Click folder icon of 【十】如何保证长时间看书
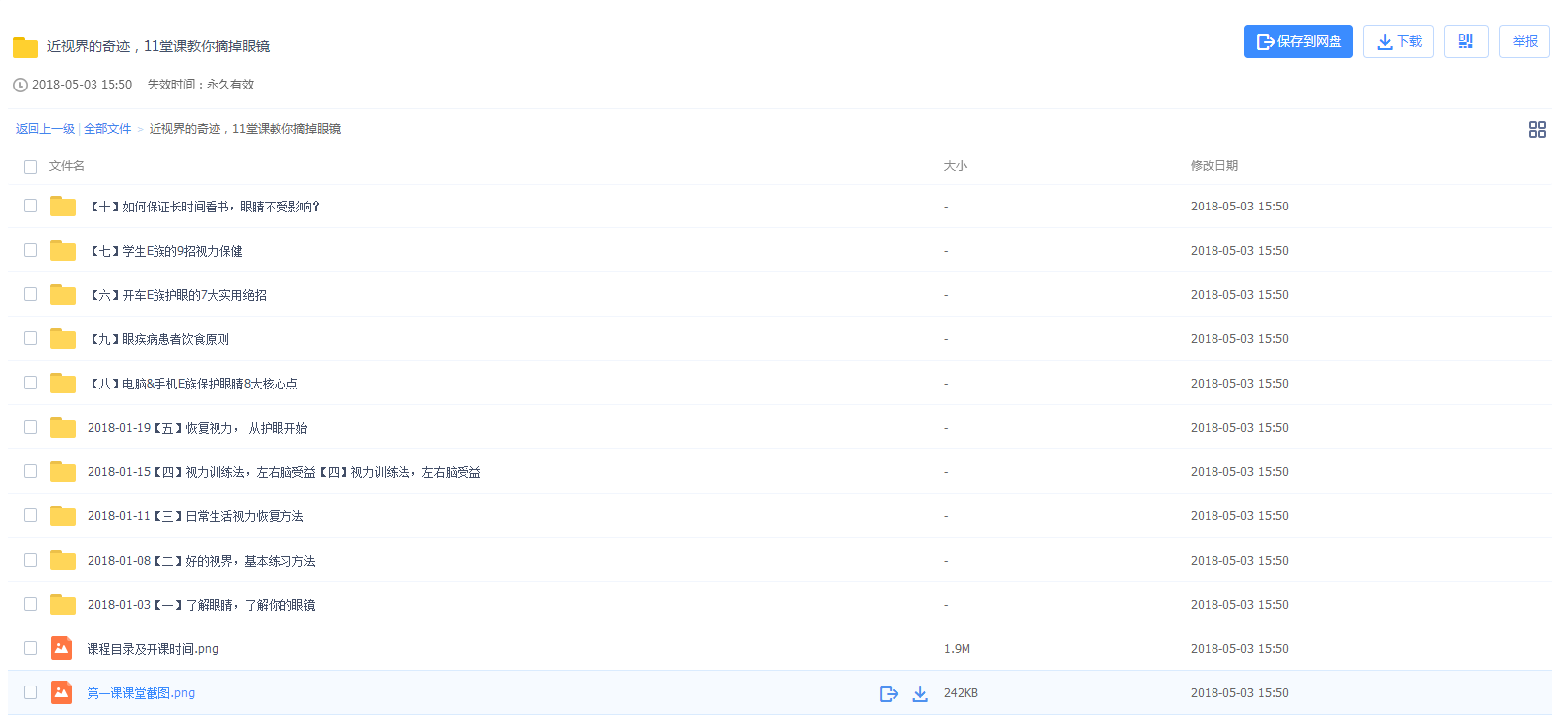This screenshot has width=1555, height=716. pos(63,206)
